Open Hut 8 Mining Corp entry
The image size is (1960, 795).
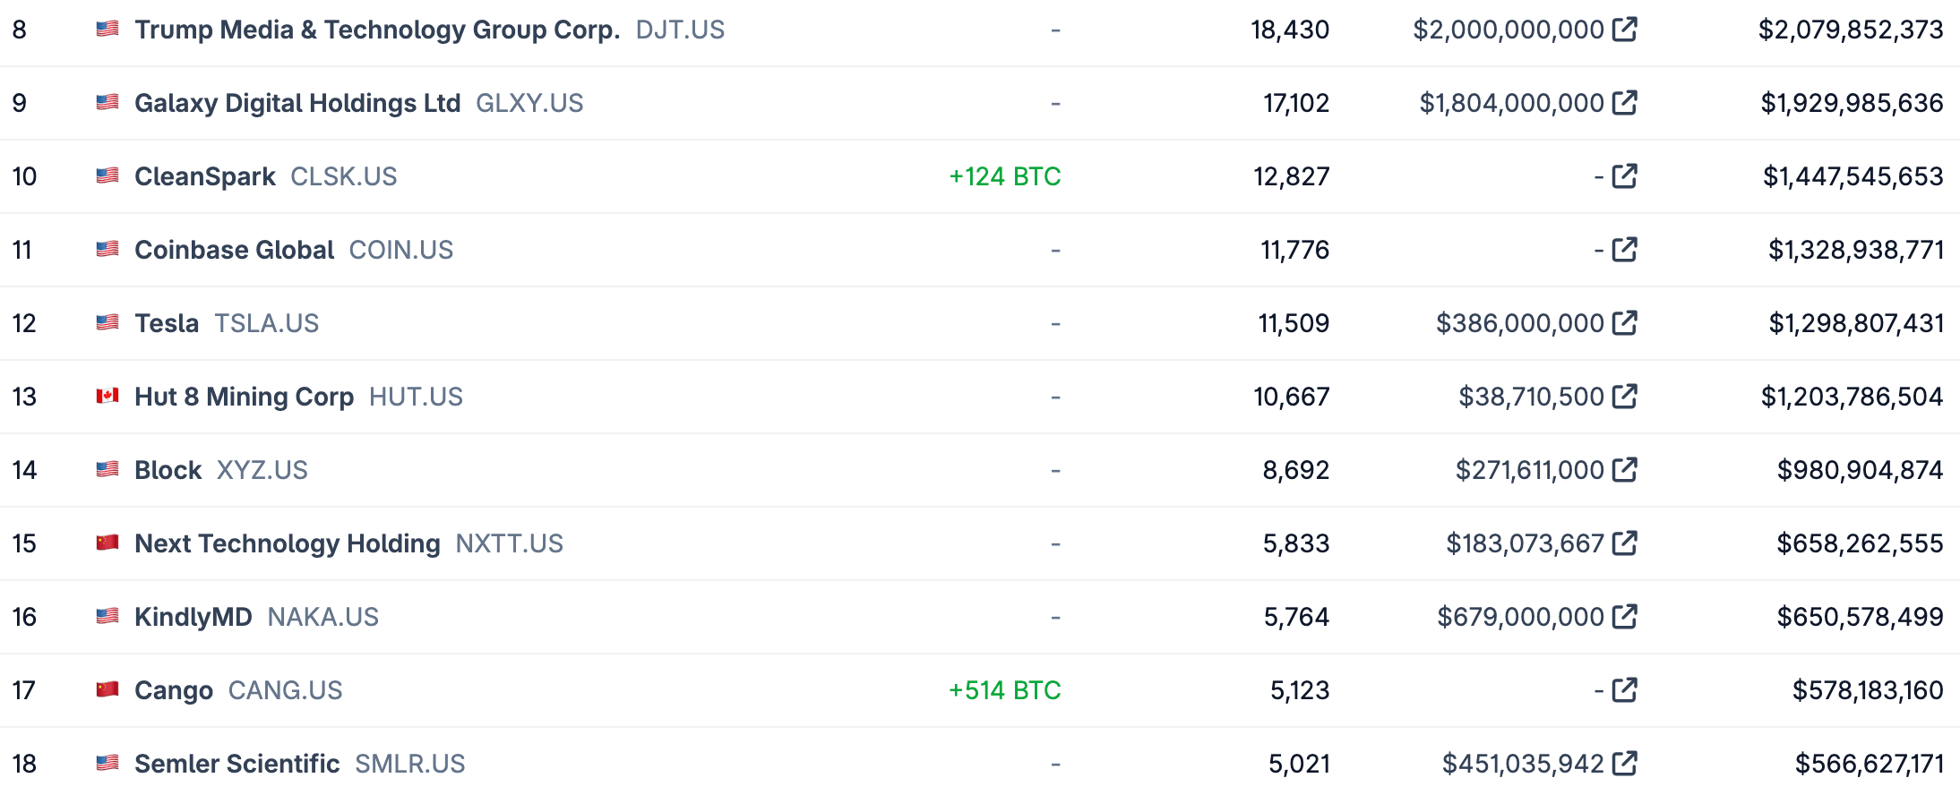pyautogui.click(x=244, y=397)
